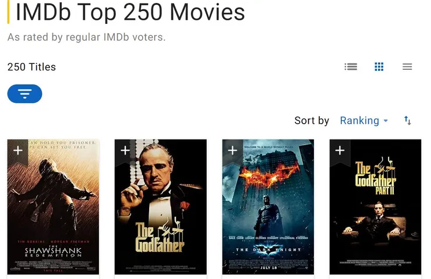Toggle sort order direction arrows

click(x=407, y=121)
